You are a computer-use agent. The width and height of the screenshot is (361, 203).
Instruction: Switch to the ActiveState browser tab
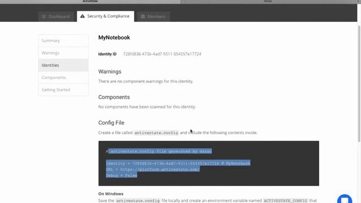pyautogui.click(x=90, y=1)
